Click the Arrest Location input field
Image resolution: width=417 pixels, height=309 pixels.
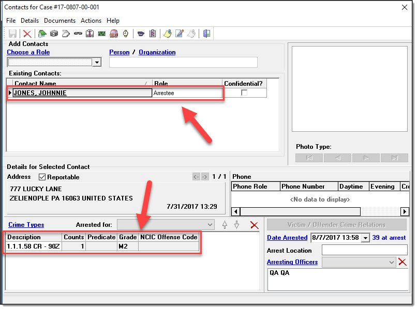coord(365,250)
